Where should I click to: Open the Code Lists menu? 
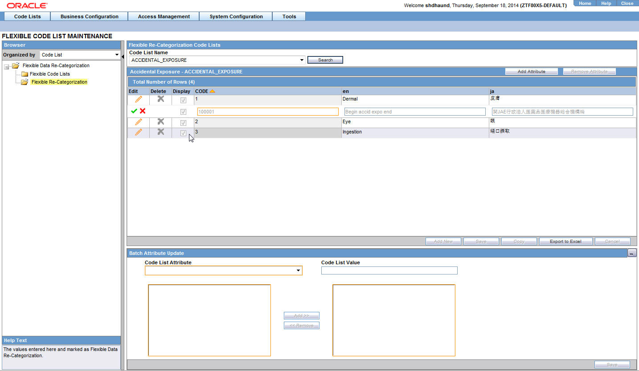click(x=27, y=16)
